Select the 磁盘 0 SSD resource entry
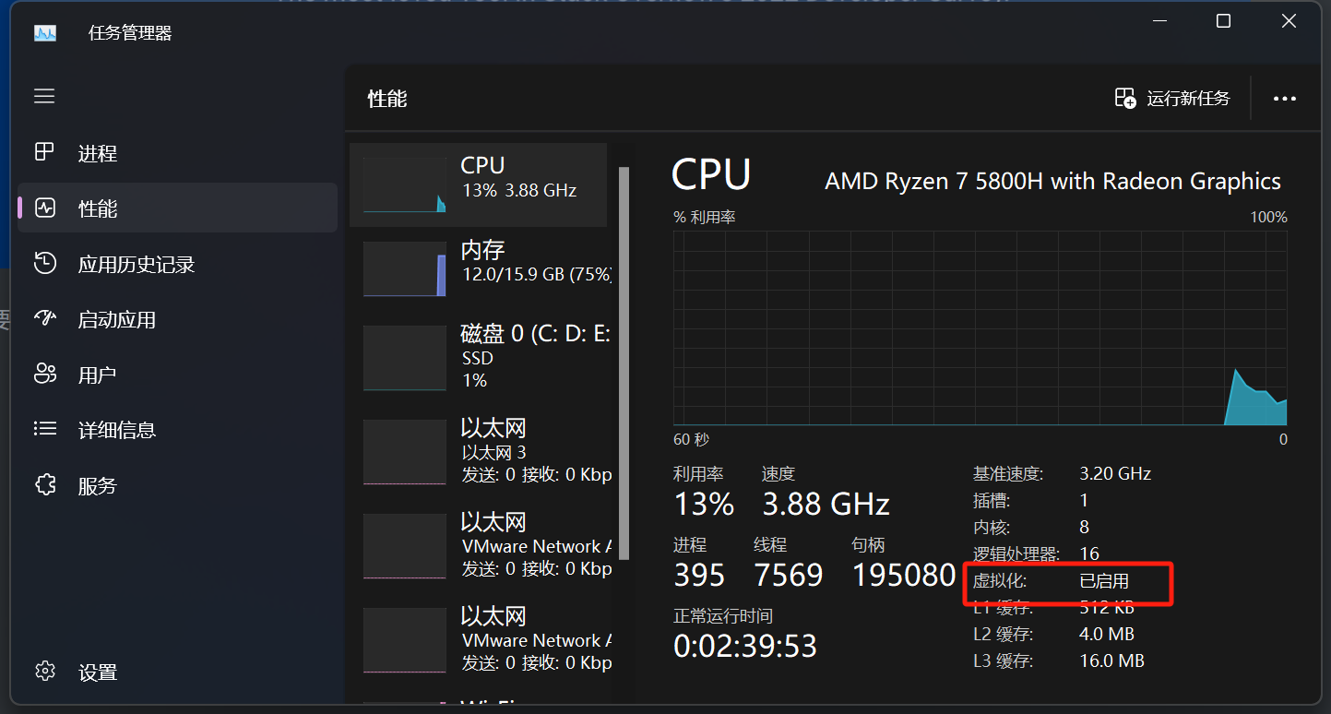 tap(478, 358)
